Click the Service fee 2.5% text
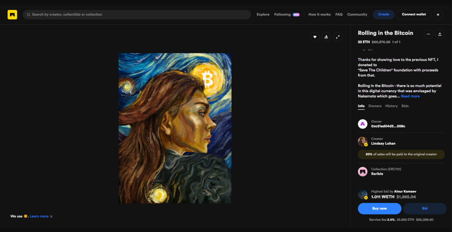 pos(382,220)
